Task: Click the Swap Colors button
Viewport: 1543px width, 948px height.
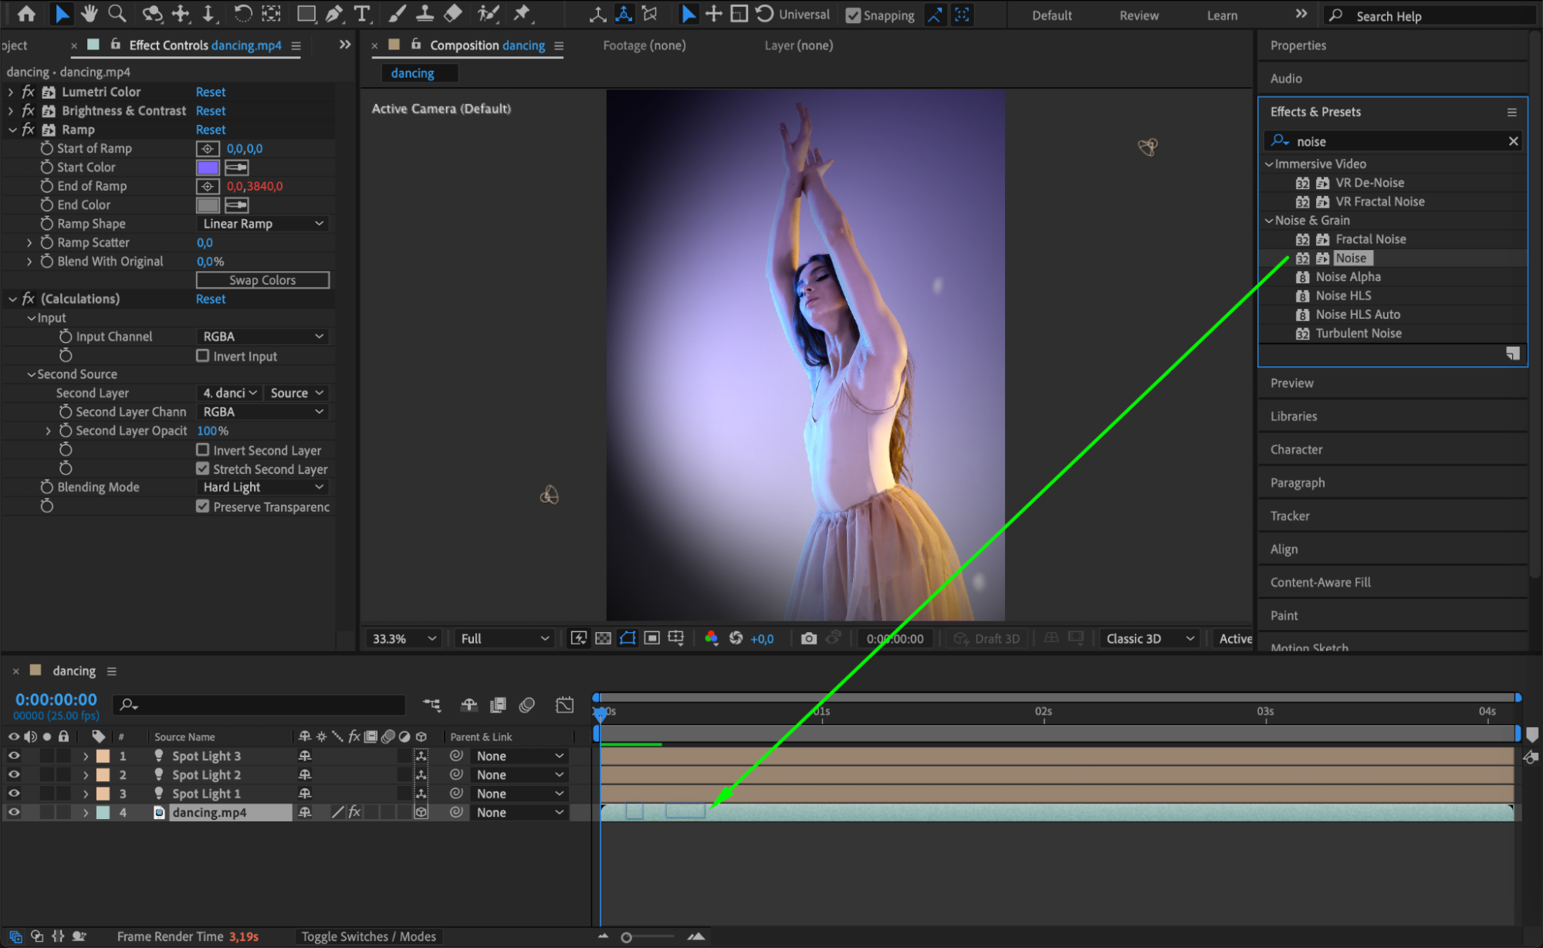Action: click(x=262, y=280)
